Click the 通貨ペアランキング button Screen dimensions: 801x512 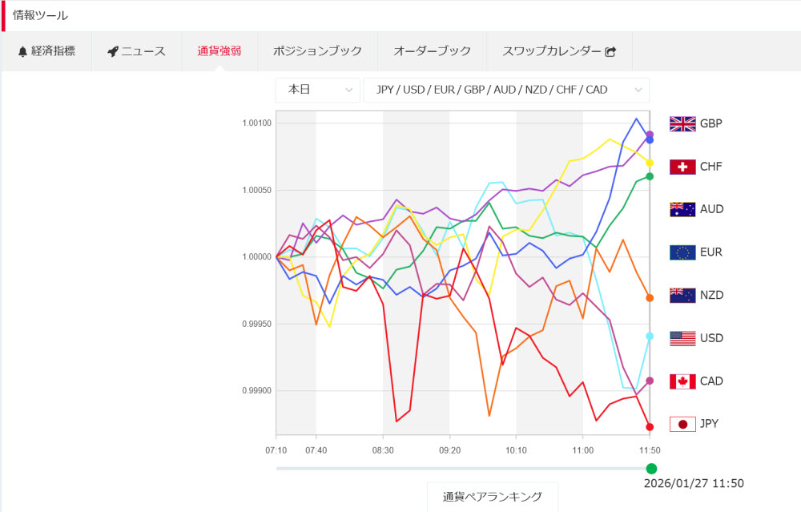click(x=493, y=497)
